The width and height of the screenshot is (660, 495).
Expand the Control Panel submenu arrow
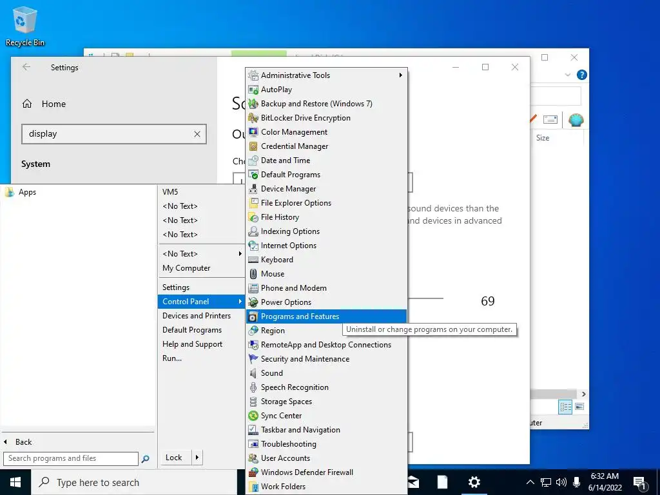tap(240, 302)
